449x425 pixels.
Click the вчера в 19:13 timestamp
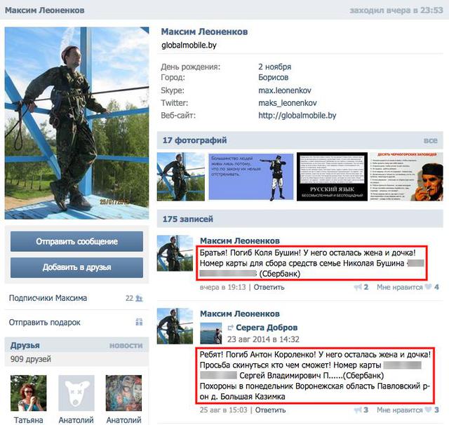[223, 287]
